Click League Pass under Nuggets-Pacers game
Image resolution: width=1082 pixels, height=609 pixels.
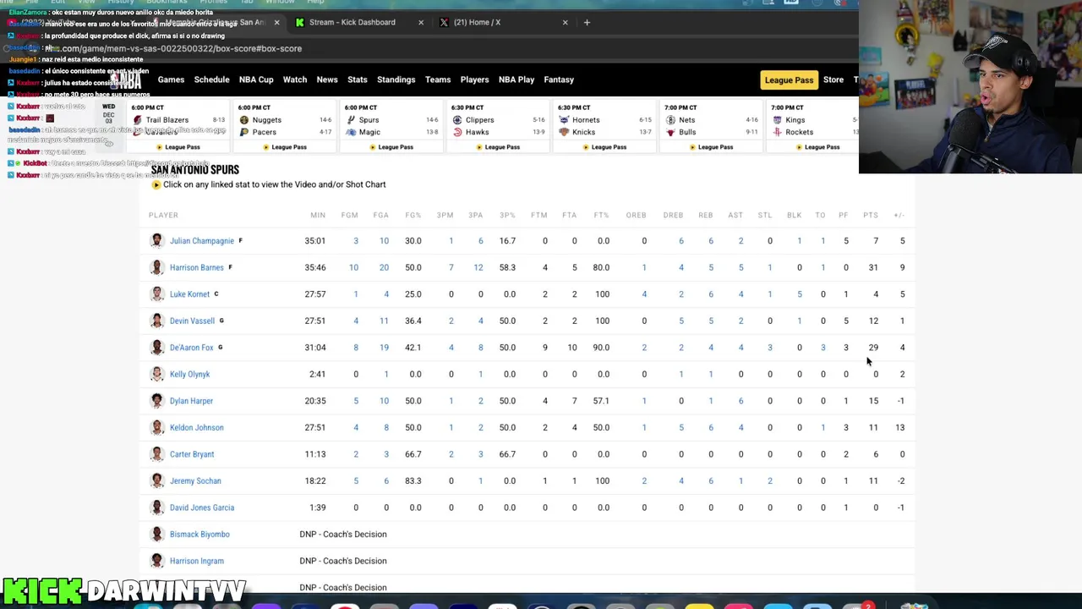(285, 147)
